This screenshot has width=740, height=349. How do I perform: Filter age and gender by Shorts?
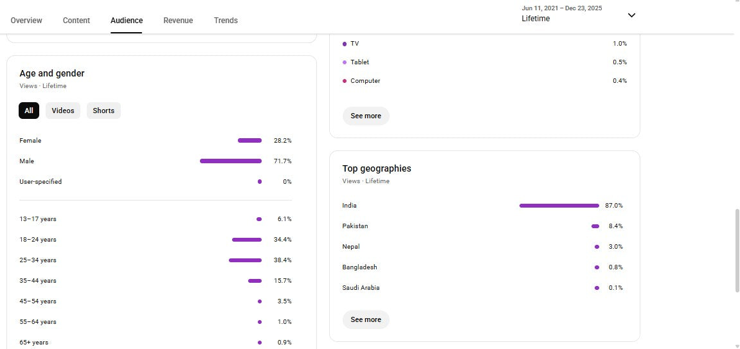point(104,111)
